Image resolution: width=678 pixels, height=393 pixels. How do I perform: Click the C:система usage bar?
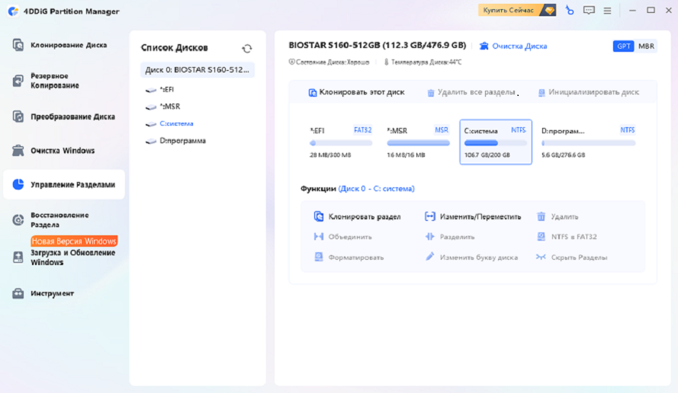tap(496, 143)
